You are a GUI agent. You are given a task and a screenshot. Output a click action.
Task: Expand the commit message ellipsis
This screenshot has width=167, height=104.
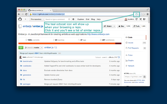pos(59,53)
